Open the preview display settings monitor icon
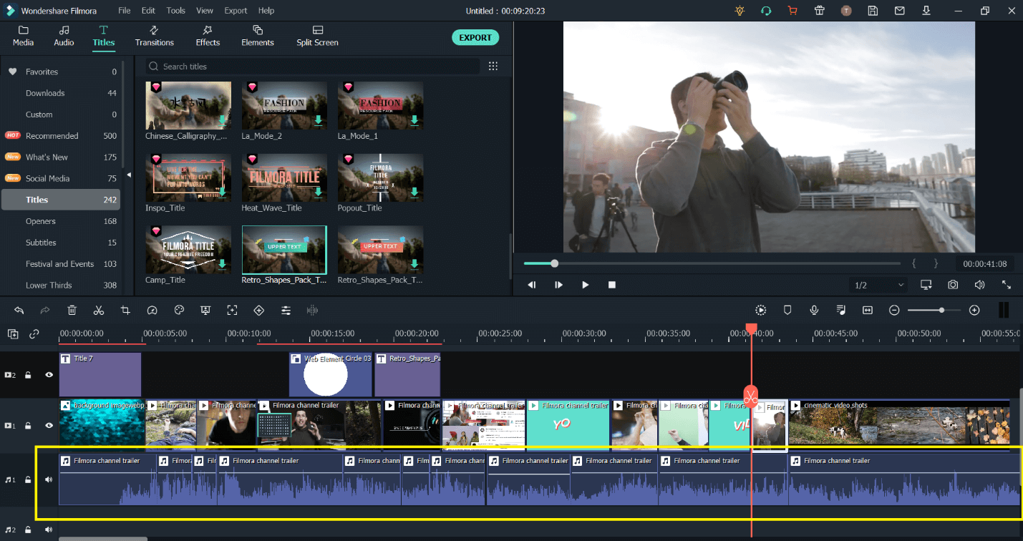The width and height of the screenshot is (1023, 541). 926,285
